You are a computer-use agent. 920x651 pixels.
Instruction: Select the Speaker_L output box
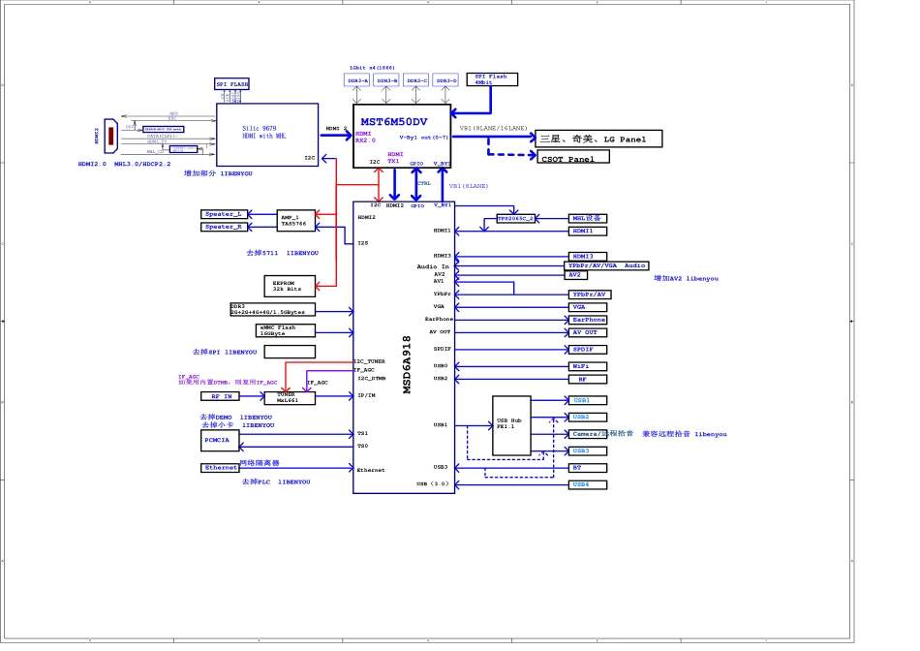pos(225,214)
